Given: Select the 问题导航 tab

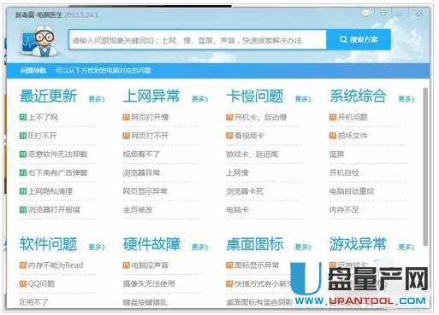Looking at the screenshot, I should tap(33, 71).
